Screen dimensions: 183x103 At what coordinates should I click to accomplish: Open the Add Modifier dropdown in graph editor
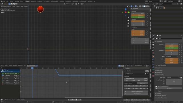[x=134, y=71]
